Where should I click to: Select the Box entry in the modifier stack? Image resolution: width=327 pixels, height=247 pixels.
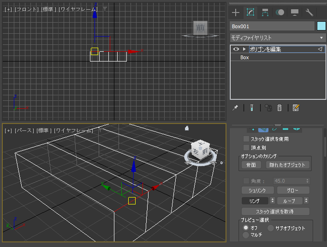click(x=278, y=57)
